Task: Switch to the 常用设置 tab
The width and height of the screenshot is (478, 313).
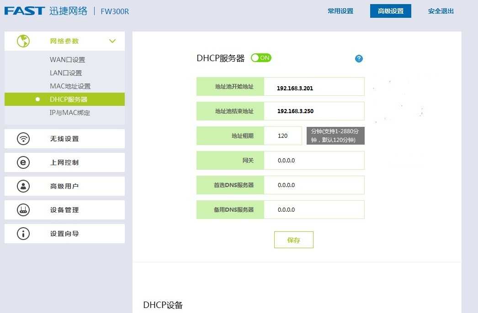Action: click(x=340, y=11)
